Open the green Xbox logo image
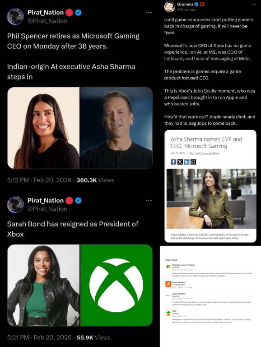 click(x=117, y=285)
